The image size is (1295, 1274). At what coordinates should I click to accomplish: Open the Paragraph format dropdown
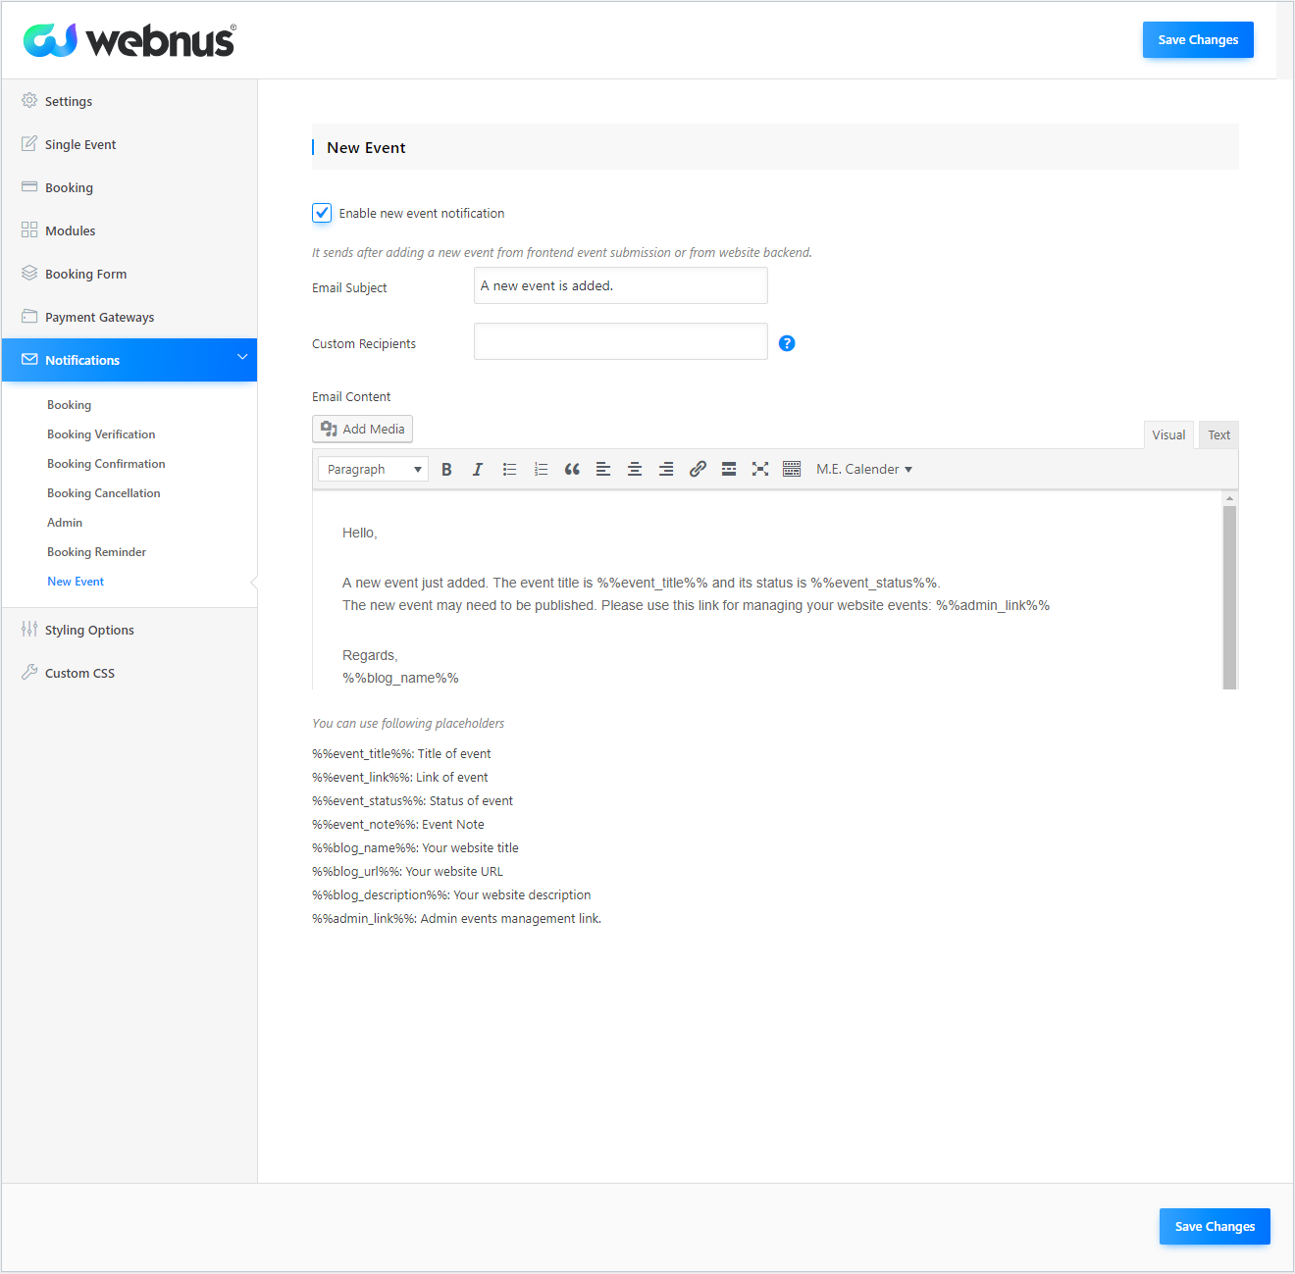point(373,470)
